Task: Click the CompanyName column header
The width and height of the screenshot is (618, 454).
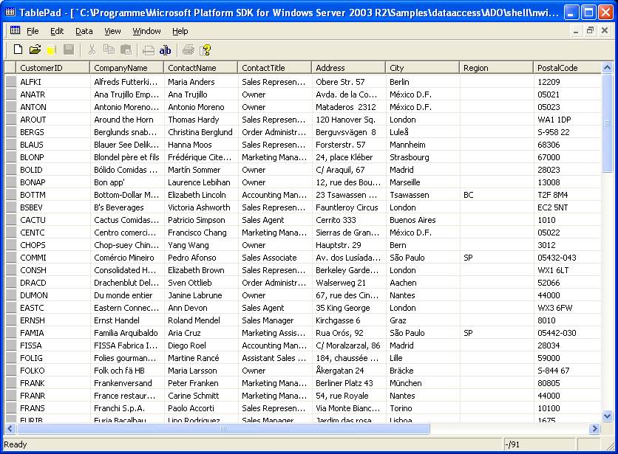Action: (x=127, y=68)
